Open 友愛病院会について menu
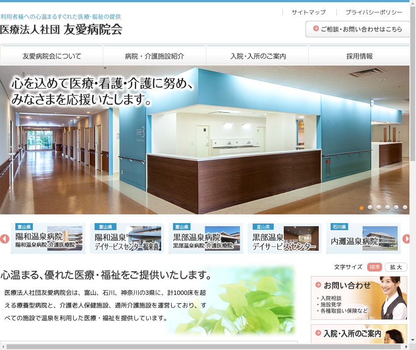Image resolution: width=416 pixels, height=350 pixels. pos(52,56)
